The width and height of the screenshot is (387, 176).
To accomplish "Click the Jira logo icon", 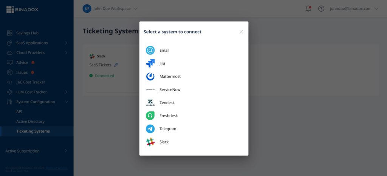I will tap(150, 63).
